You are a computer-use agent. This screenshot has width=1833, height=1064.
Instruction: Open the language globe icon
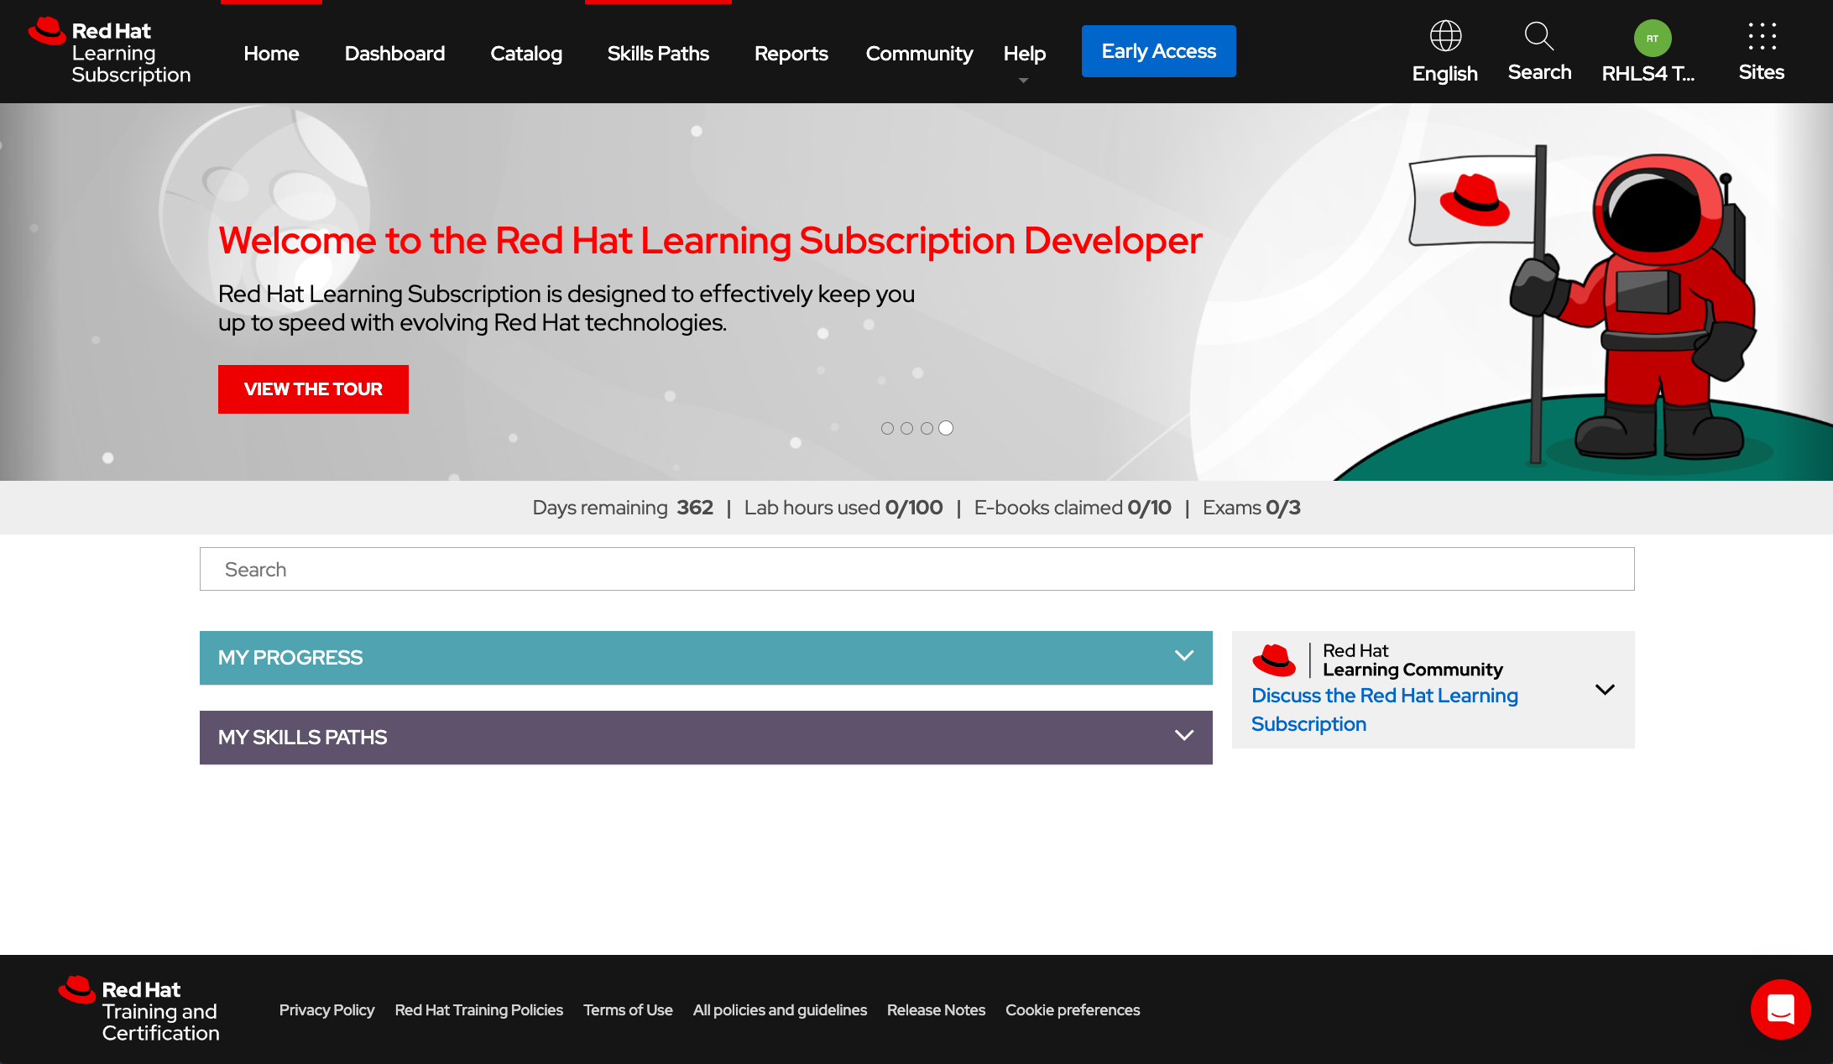(x=1444, y=36)
